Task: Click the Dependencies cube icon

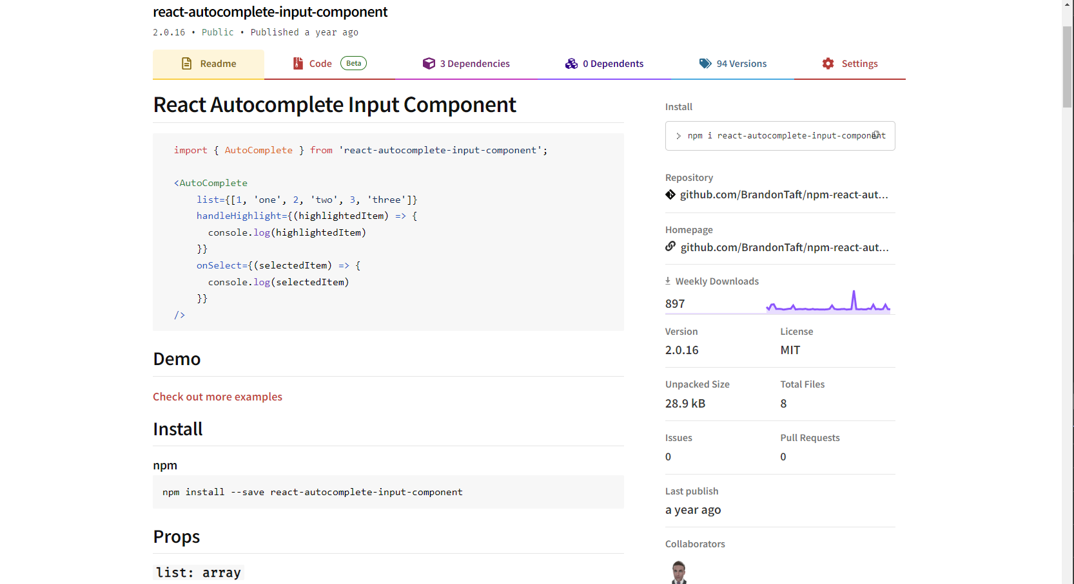Action: pyautogui.click(x=429, y=63)
